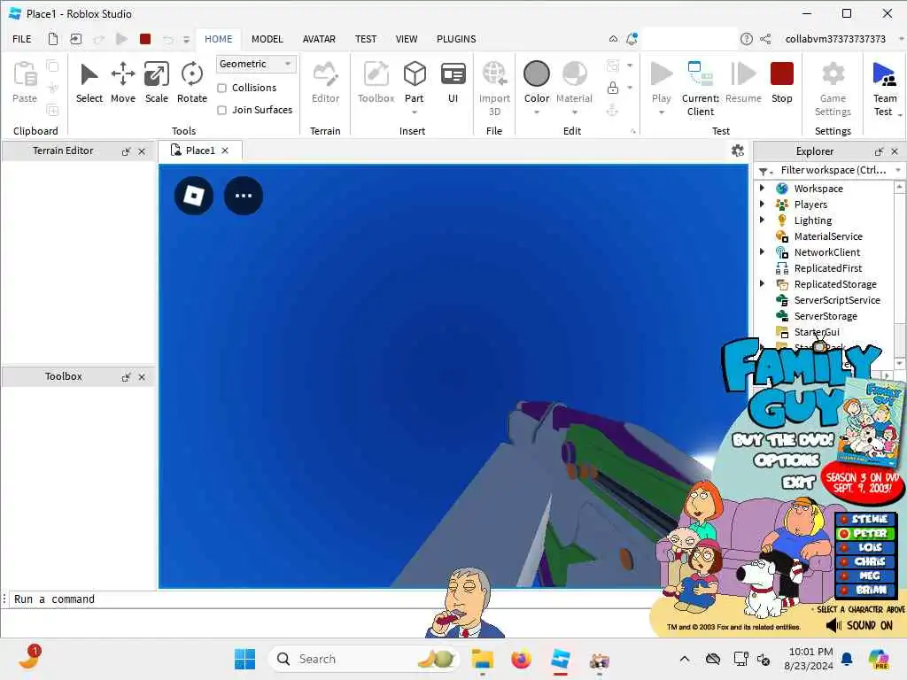The image size is (907, 680).
Task: Close the Place1 tab
Action: click(x=225, y=151)
